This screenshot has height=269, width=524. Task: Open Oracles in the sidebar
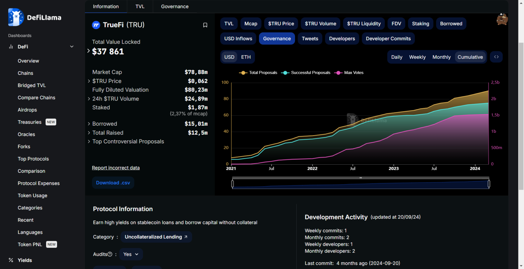[x=26, y=134]
